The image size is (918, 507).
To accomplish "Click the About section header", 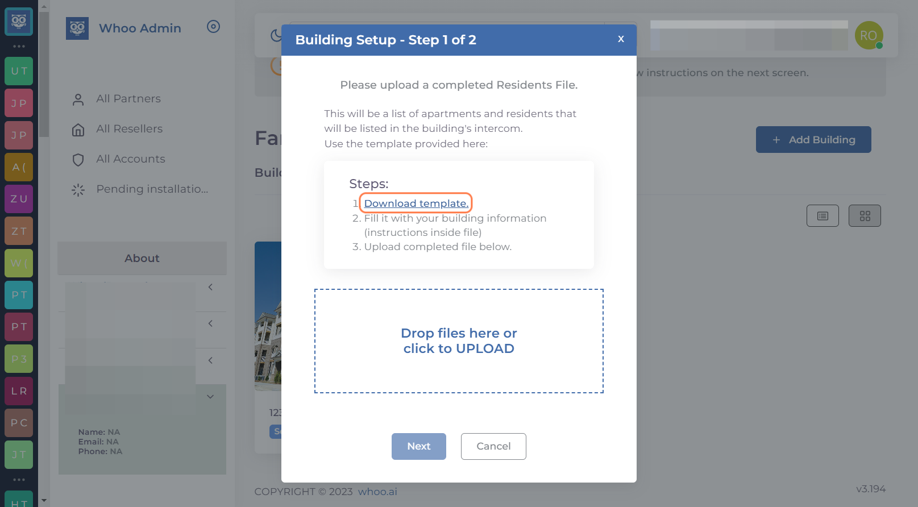I will 142,258.
